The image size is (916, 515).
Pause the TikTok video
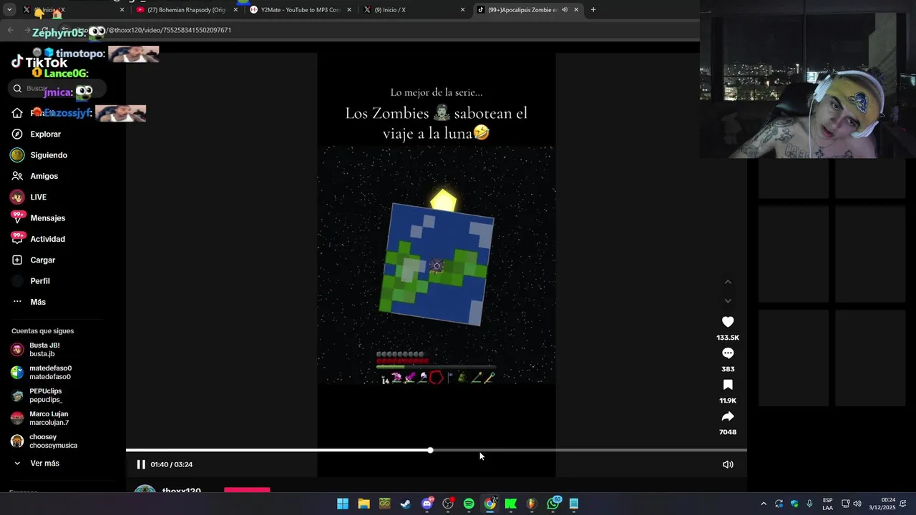tap(141, 464)
